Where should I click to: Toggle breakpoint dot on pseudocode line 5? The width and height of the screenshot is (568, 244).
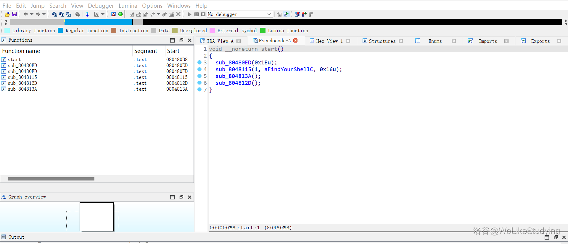point(199,76)
